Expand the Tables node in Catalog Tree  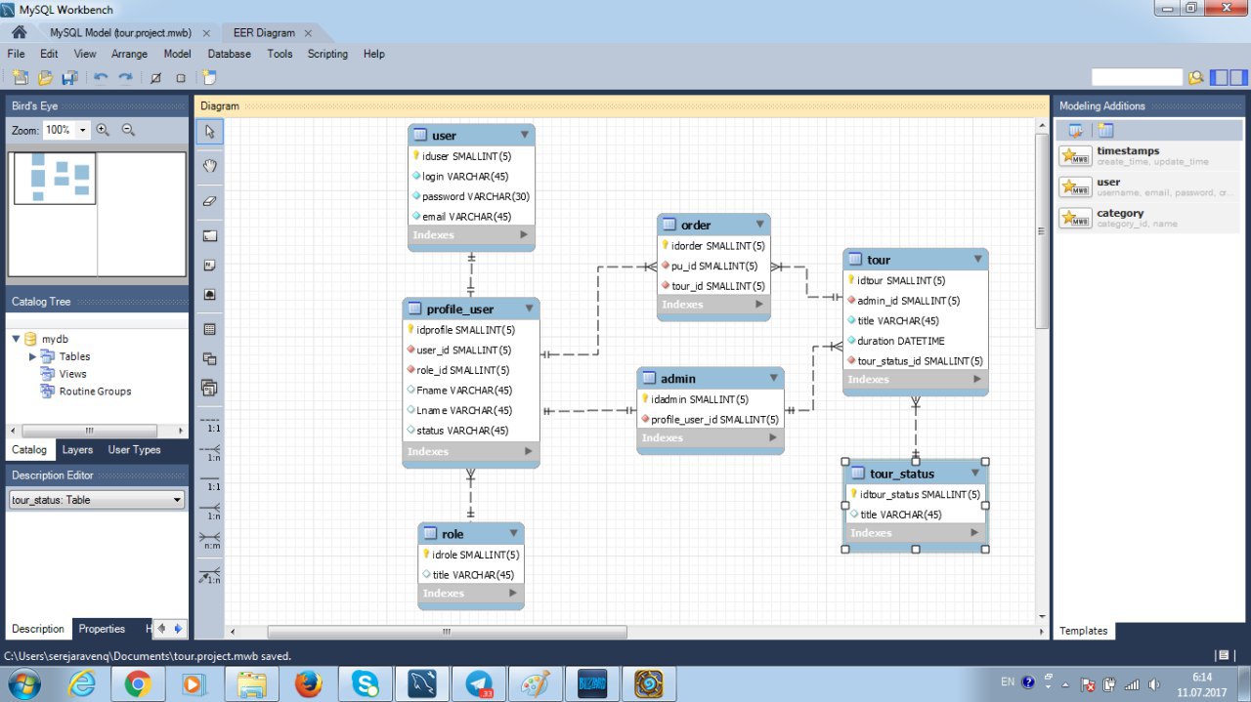click(33, 356)
